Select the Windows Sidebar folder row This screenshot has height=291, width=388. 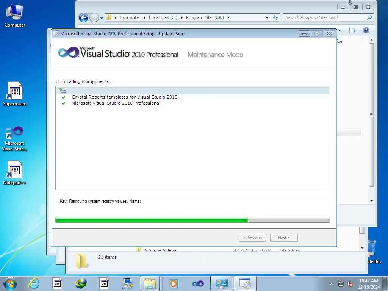218,250
